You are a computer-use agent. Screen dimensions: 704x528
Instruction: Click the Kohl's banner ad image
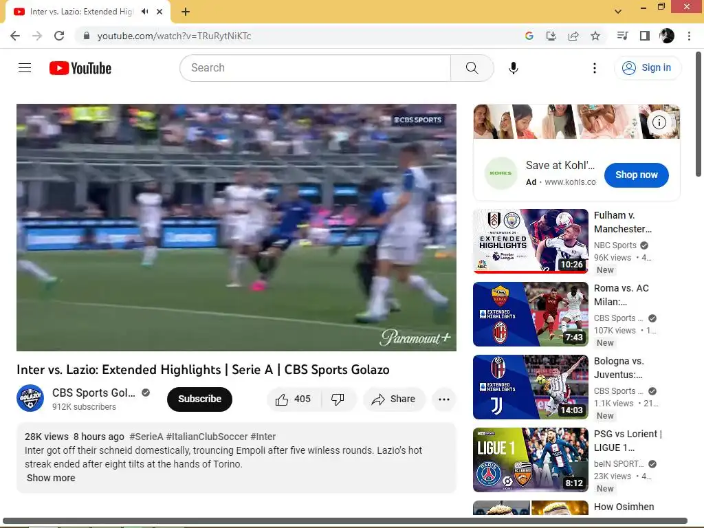(577, 122)
